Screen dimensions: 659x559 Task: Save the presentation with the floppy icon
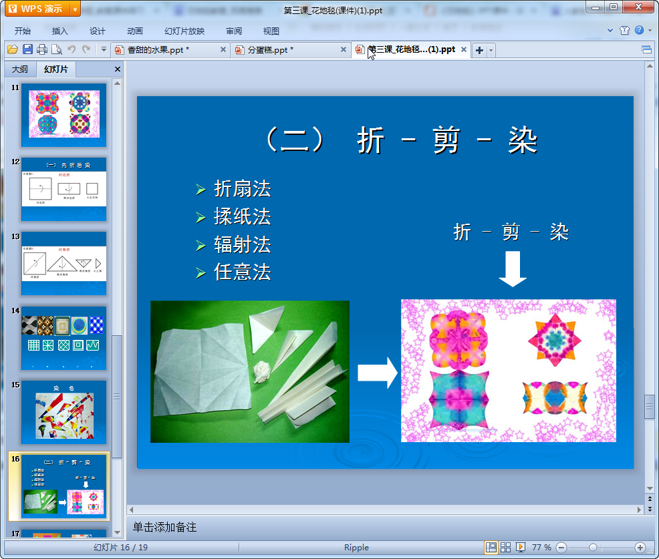coord(27,49)
